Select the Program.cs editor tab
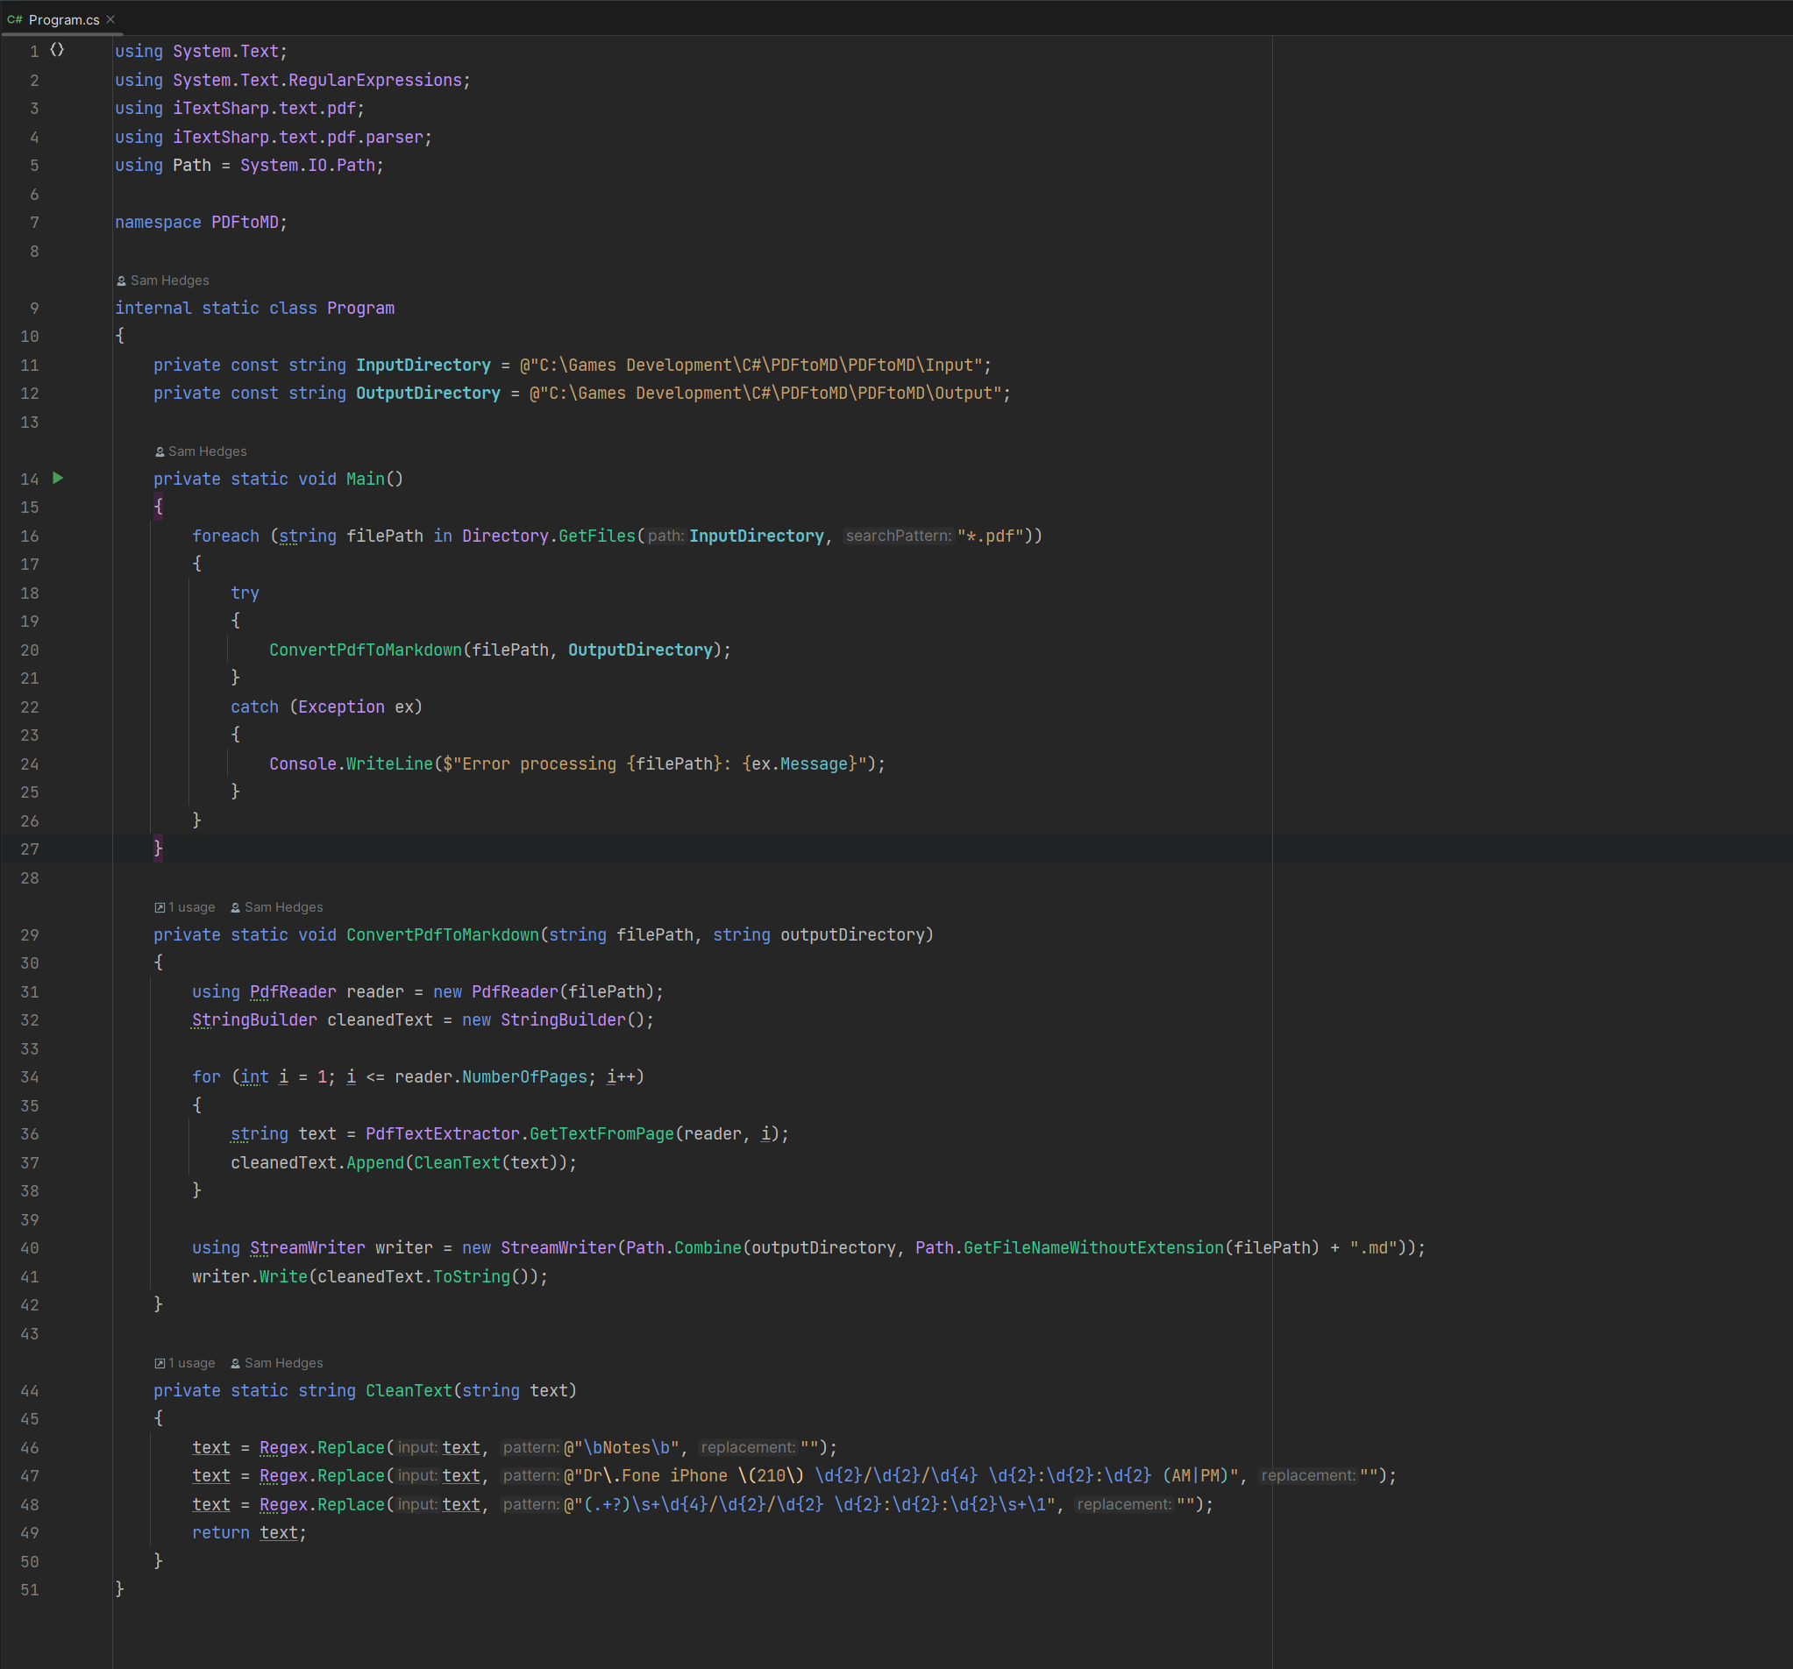The height and width of the screenshot is (1669, 1793). click(62, 19)
